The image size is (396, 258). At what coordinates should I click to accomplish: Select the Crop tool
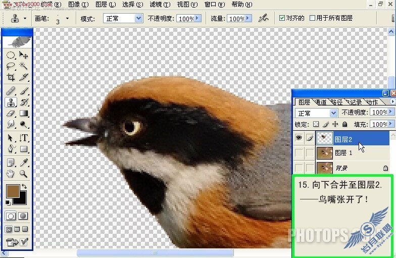coord(11,77)
